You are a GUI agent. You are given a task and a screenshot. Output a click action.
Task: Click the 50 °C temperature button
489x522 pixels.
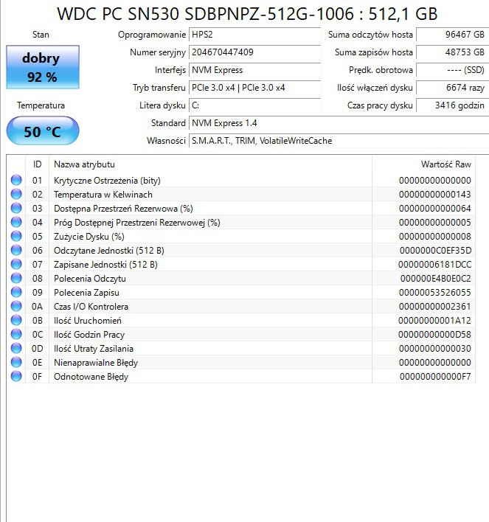[x=43, y=130]
